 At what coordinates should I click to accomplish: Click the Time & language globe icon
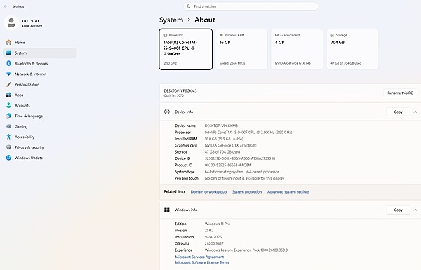[x=8, y=116]
